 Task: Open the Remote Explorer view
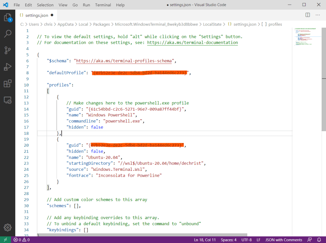(8, 100)
